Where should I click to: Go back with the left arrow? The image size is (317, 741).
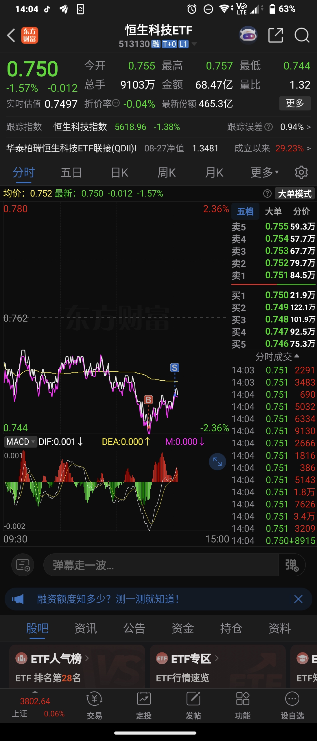[x=11, y=35]
